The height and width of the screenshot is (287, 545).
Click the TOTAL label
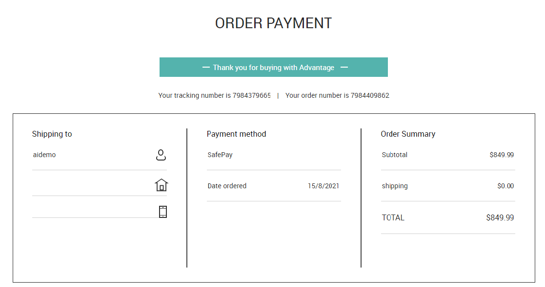point(393,217)
